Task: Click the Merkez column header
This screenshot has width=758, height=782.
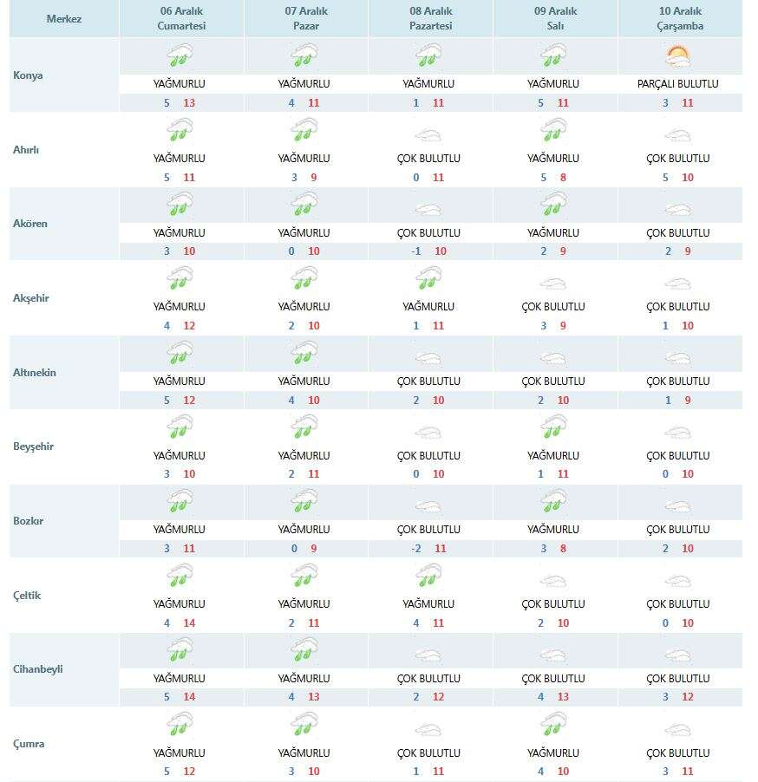Action: point(63,19)
